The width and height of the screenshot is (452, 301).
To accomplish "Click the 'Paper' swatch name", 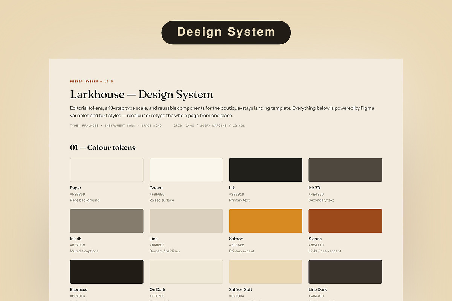I will click(76, 188).
